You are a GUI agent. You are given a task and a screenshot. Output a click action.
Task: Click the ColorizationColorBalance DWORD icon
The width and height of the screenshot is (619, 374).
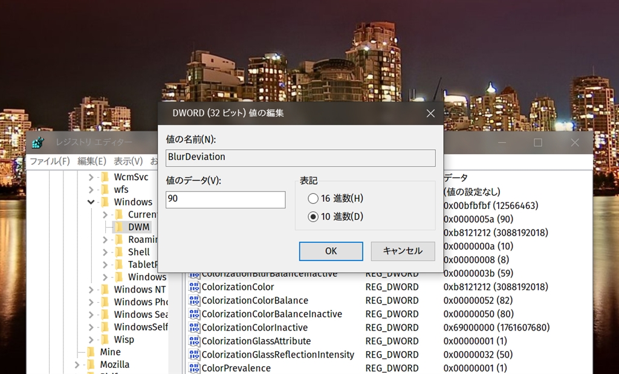(194, 300)
